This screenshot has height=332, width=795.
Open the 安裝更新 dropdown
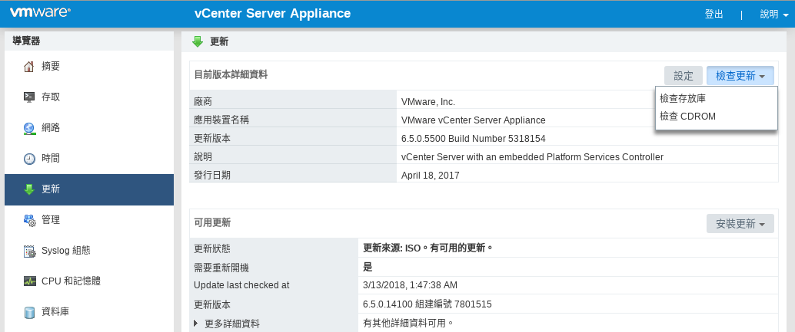[740, 223]
